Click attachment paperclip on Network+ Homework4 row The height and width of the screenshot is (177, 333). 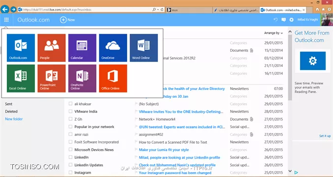pyautogui.click(x=251, y=119)
